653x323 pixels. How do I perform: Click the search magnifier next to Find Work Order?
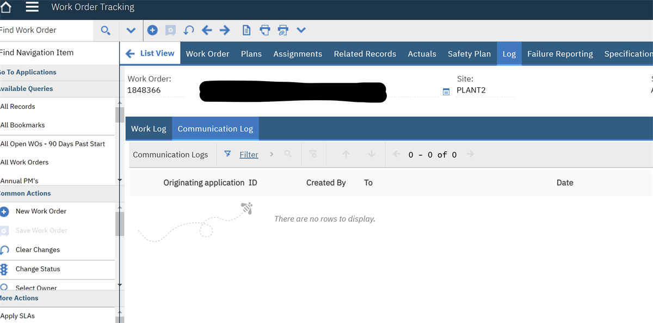tap(106, 30)
